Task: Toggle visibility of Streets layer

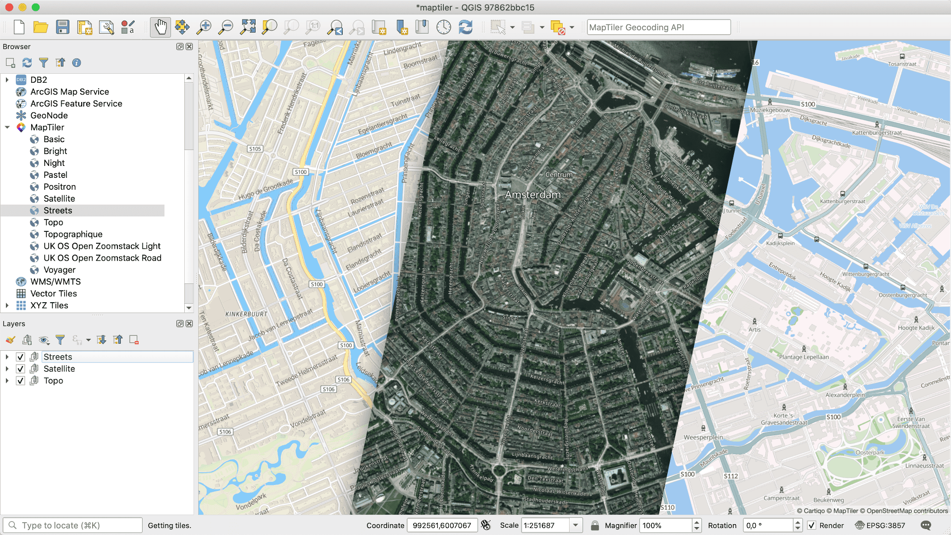Action: coord(20,356)
